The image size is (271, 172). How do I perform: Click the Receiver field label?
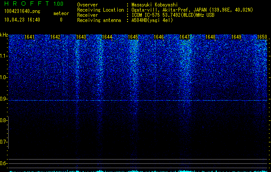pyautogui.click(x=87, y=15)
